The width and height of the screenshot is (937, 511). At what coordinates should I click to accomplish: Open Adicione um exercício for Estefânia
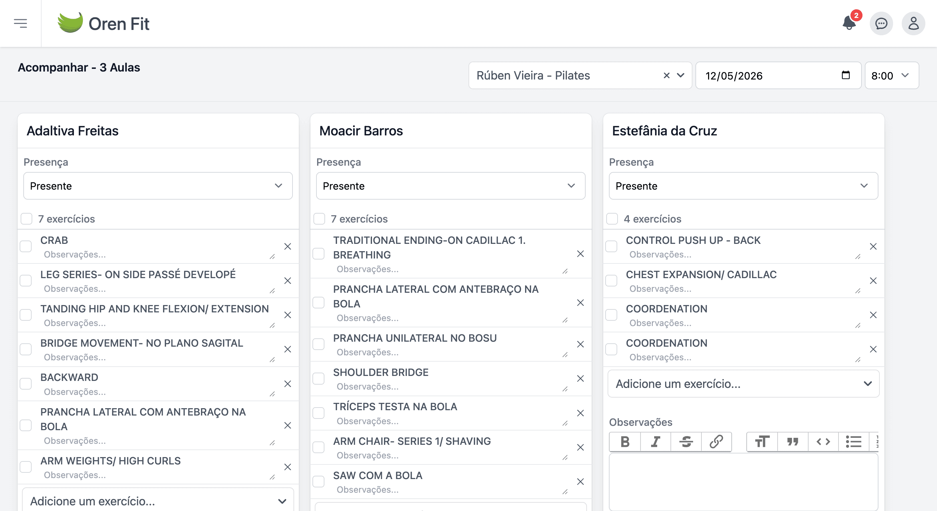pyautogui.click(x=743, y=384)
